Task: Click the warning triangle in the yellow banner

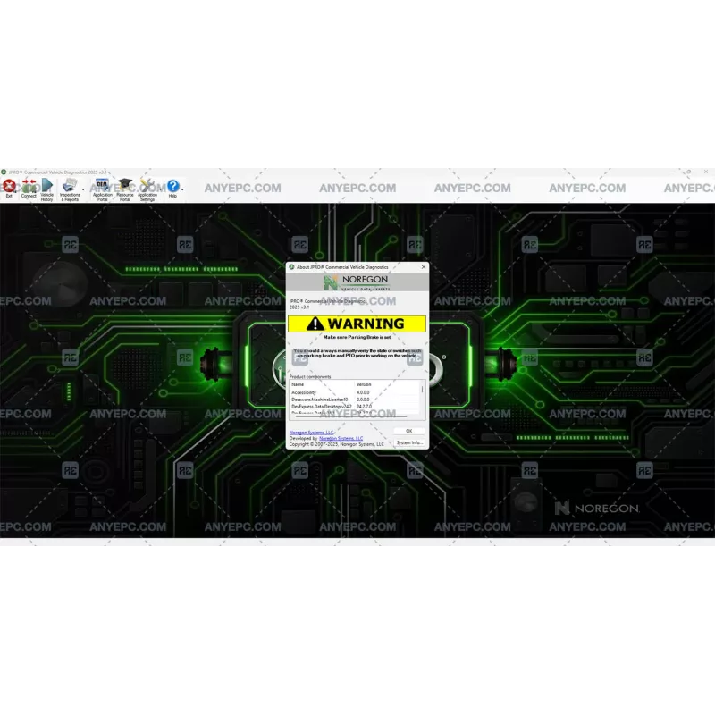Action: pos(315,324)
